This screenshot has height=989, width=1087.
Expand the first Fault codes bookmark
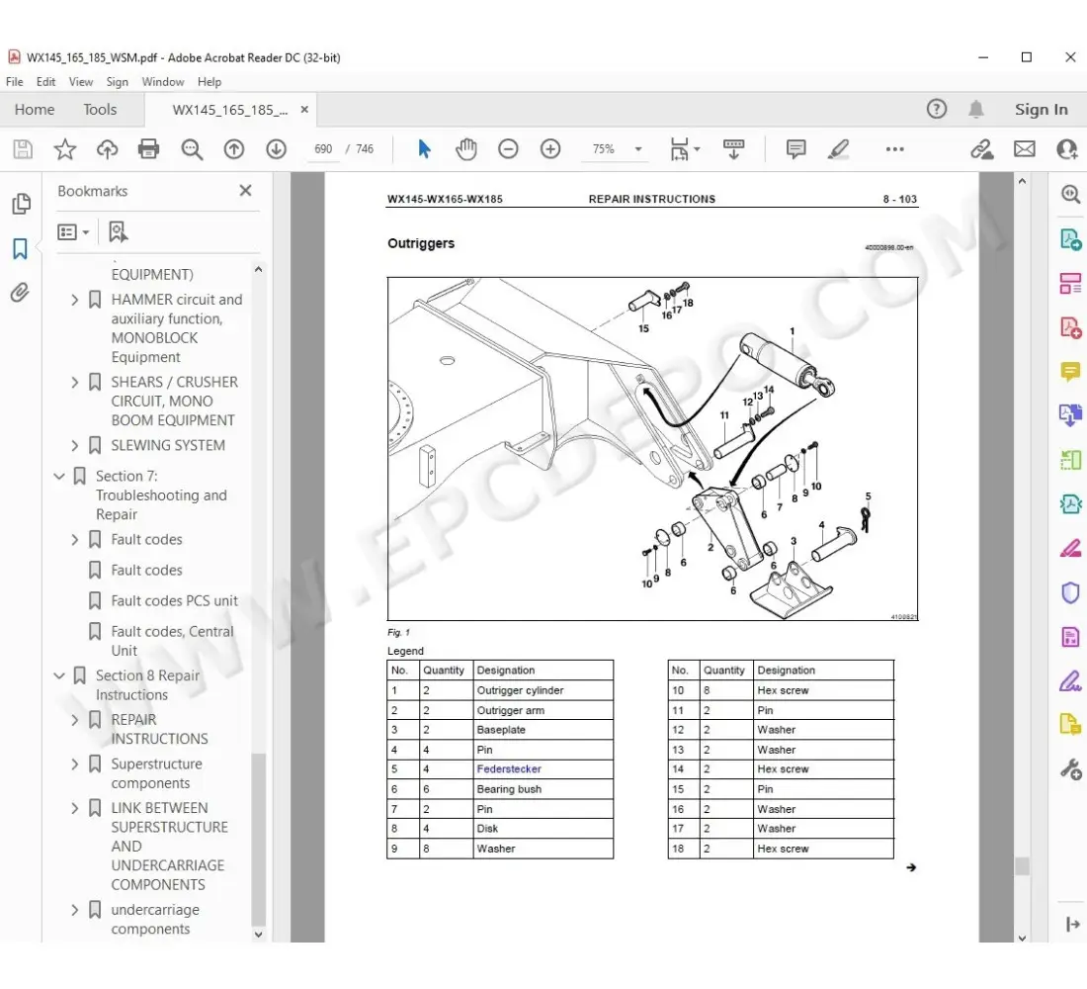75,540
